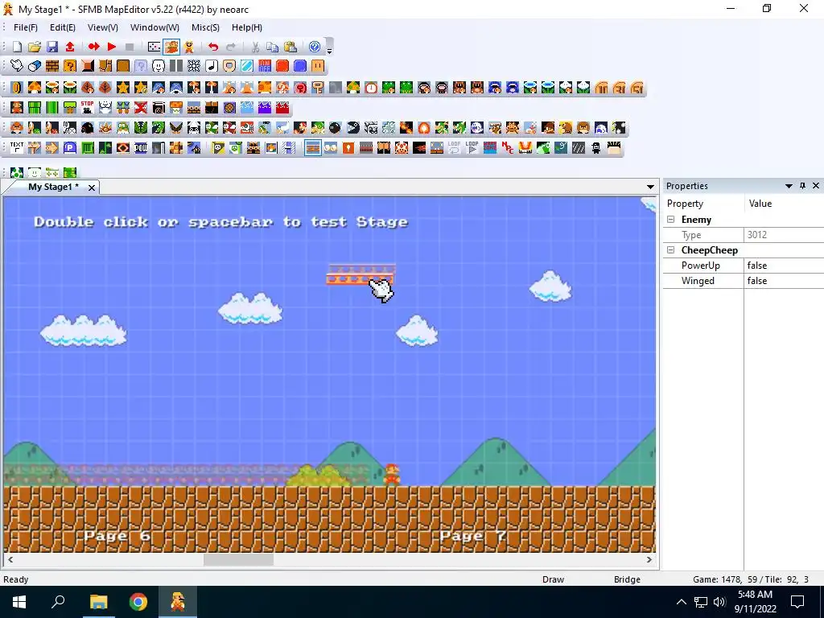Screen dimensions: 824x618
Task: Select the NPC object tool
Action: [x=508, y=148]
